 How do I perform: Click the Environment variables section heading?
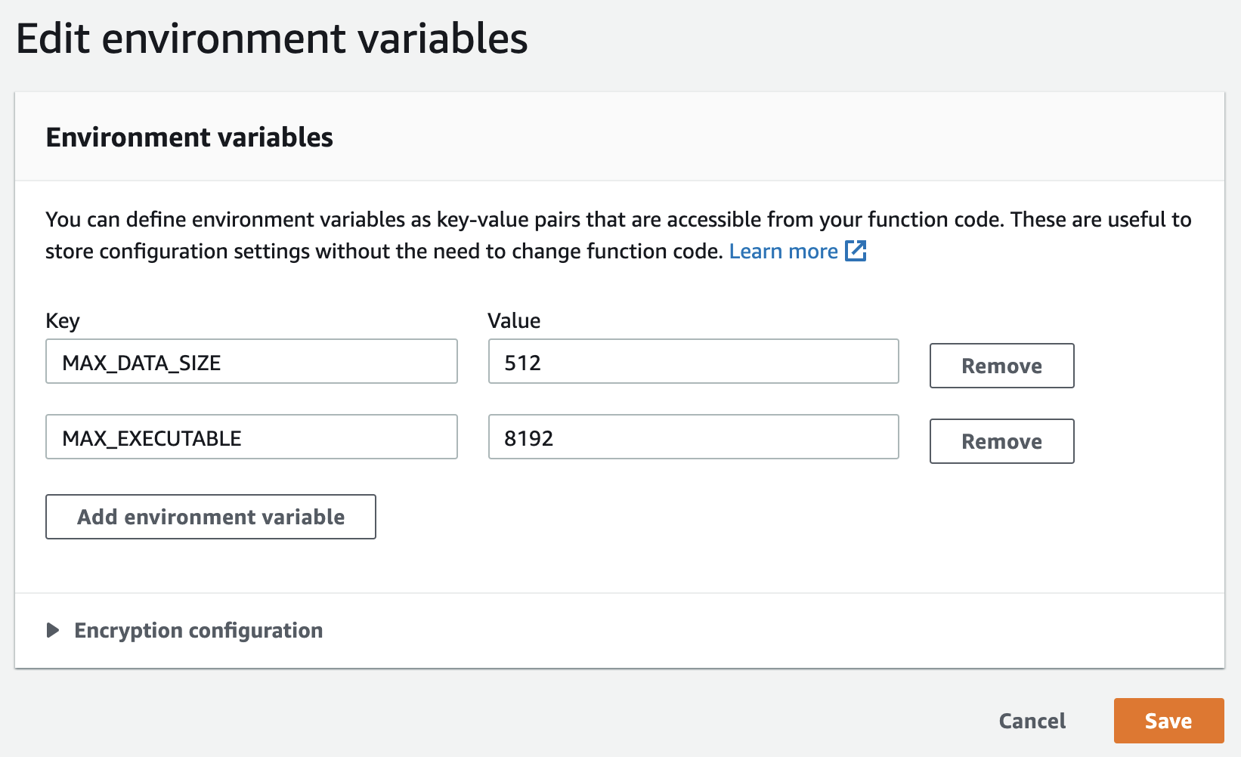190,137
